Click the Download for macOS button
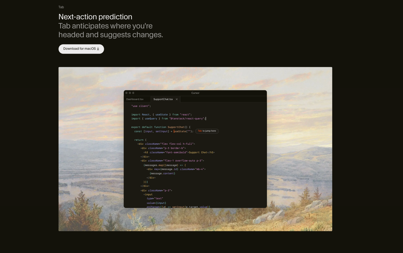 click(x=81, y=49)
